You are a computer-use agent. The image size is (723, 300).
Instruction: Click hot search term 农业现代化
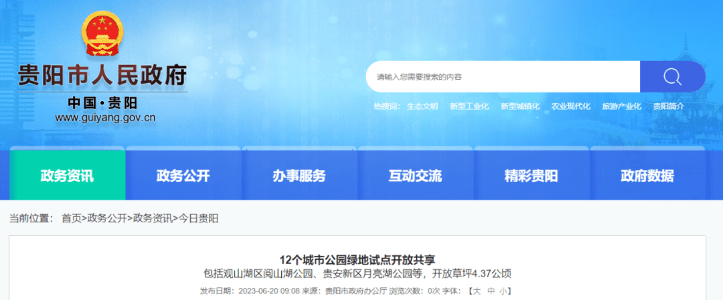[571, 106]
